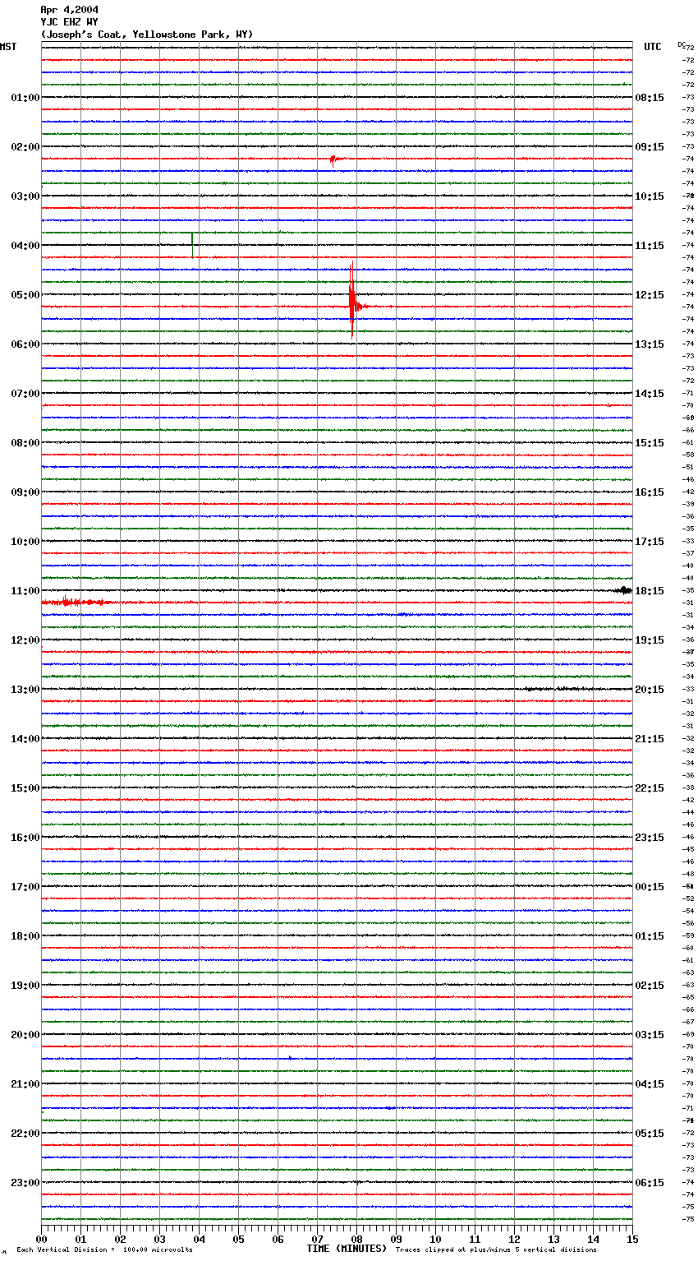The image size is (698, 1261).
Task: Pick the 11:15 UTC time label
Action: (650, 246)
